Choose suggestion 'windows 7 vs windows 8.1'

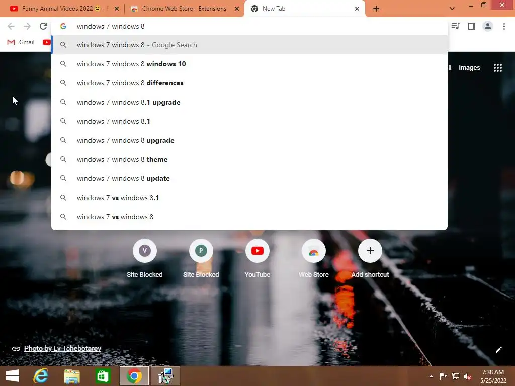point(249,198)
